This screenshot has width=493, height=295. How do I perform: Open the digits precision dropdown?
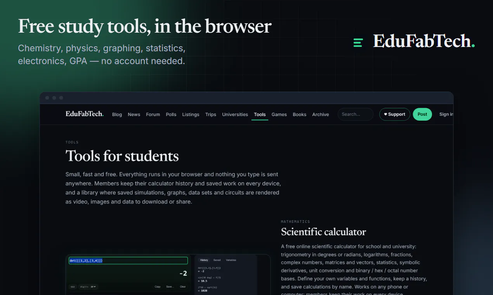coord(88,287)
